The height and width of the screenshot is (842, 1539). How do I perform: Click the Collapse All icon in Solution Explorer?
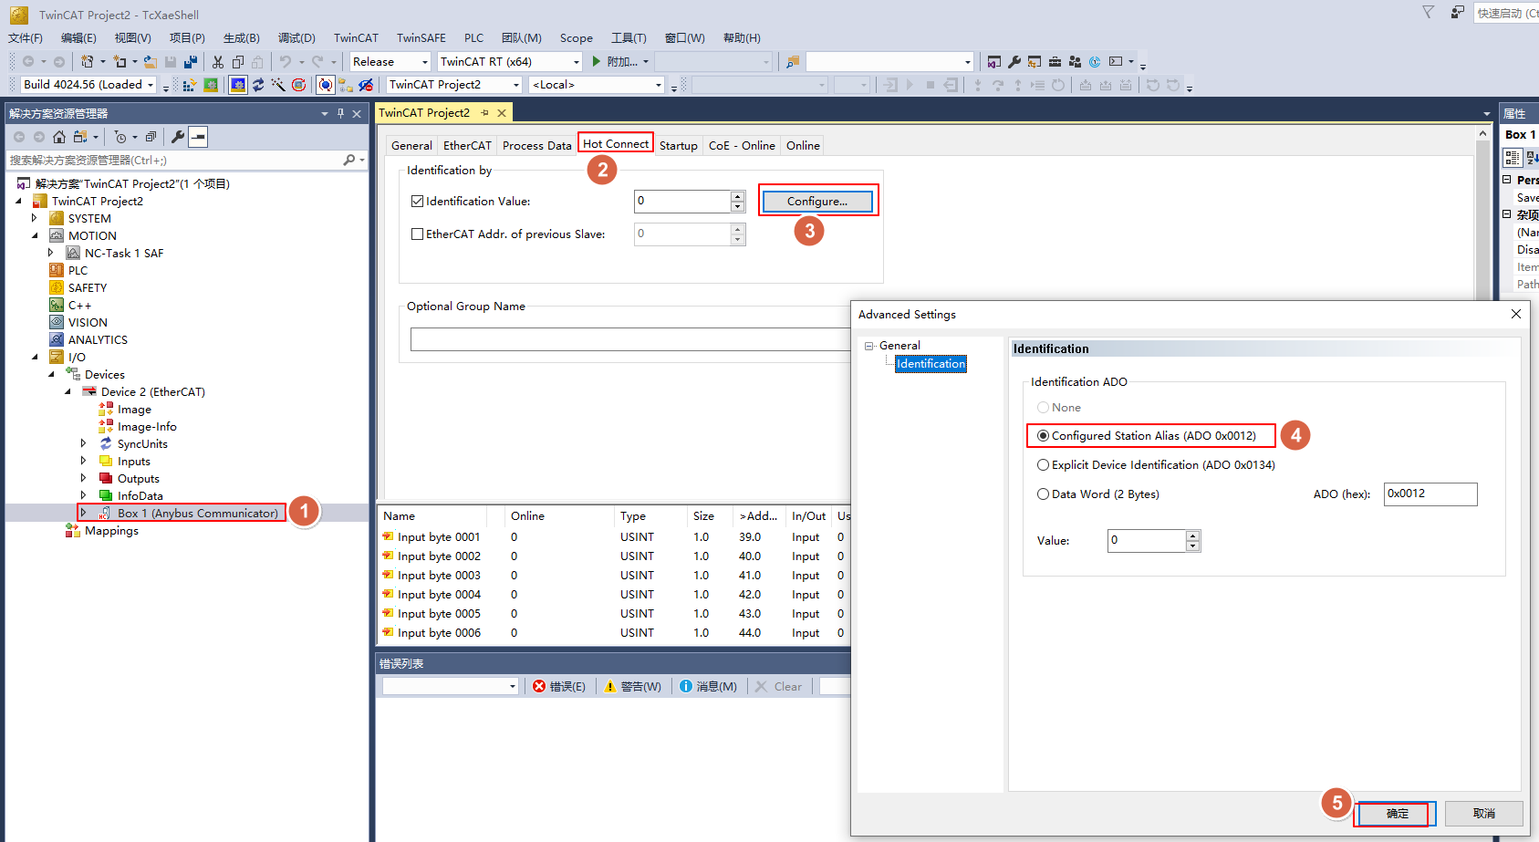tap(151, 137)
